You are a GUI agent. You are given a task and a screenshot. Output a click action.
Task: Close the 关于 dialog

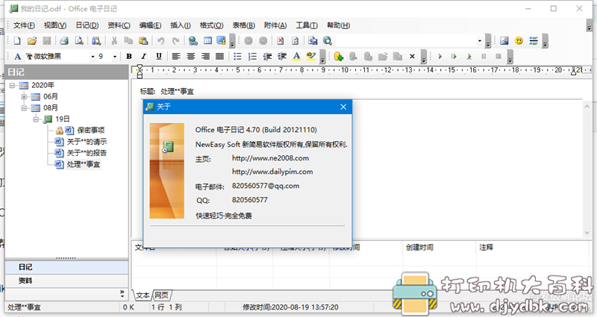click(343, 107)
